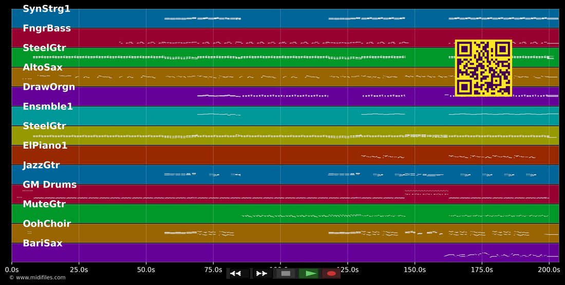Select the GM Drums track label

click(x=50, y=185)
